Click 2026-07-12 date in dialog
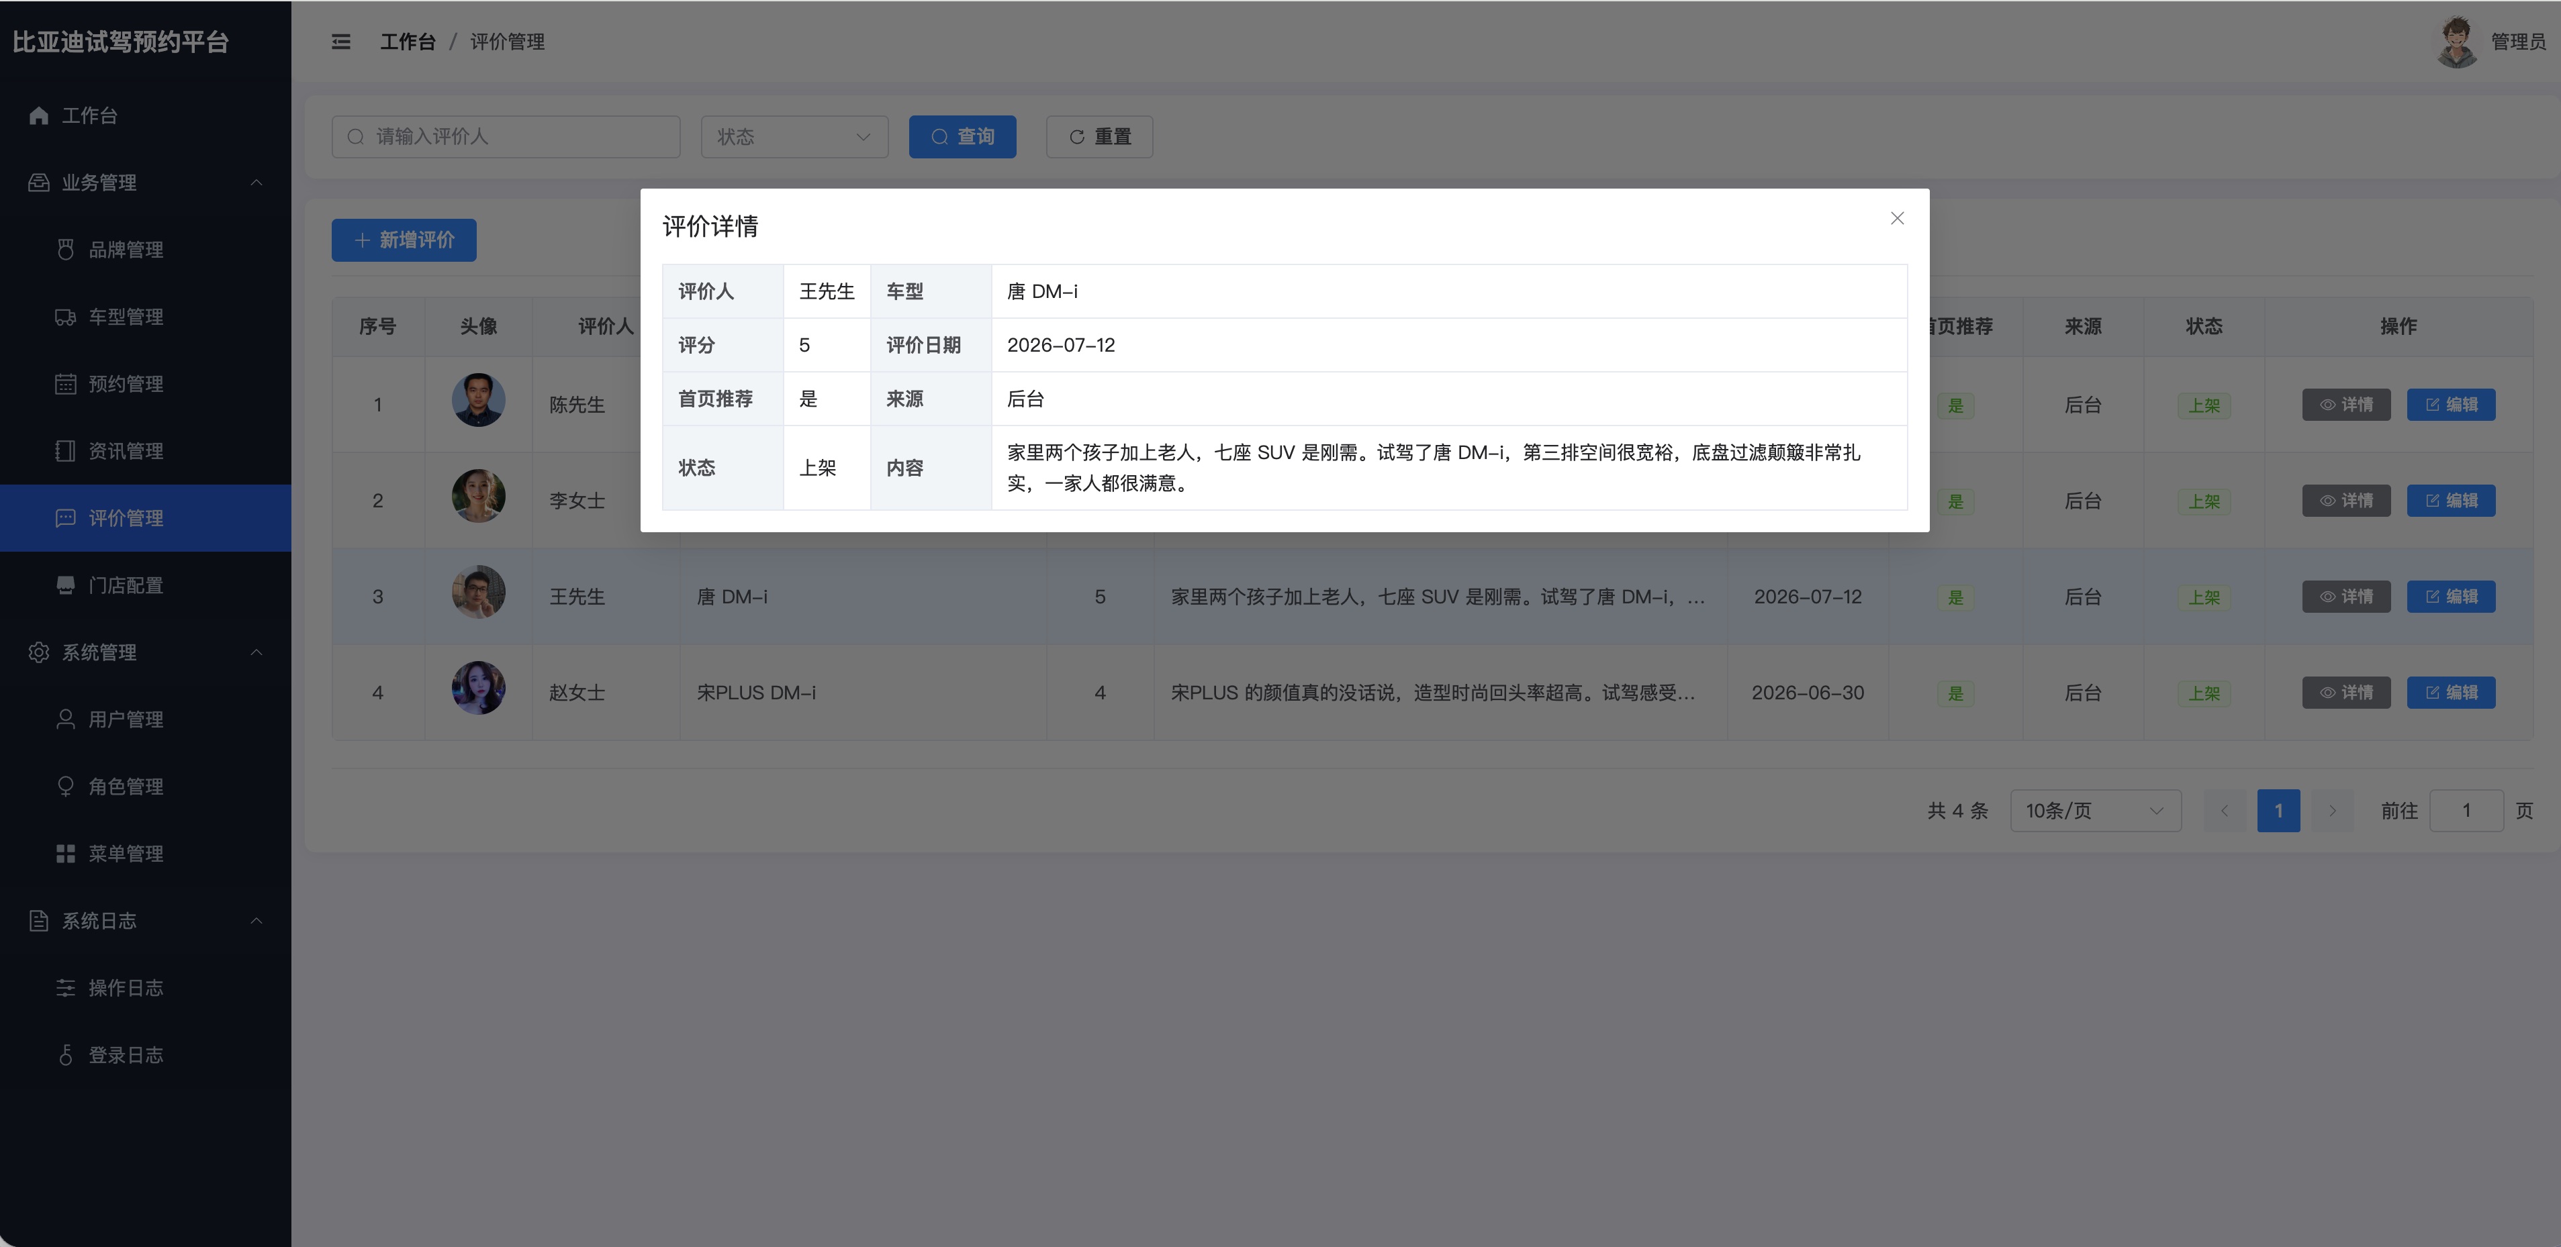 [x=1061, y=345]
